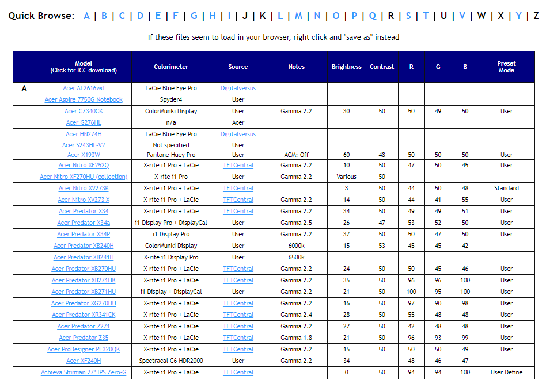This screenshot has height=379, width=546.
Task: Open Digitalversus source for Acer HN274H
Action: coord(238,134)
